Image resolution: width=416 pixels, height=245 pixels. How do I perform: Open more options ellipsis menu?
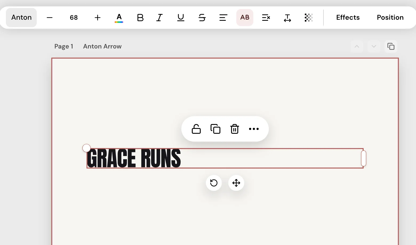point(254,129)
